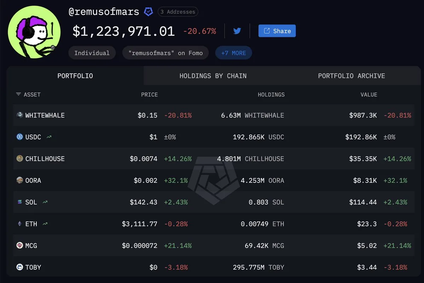Image resolution: width=424 pixels, height=283 pixels.
Task: Click the TOBY token icon
Action: click(20, 267)
